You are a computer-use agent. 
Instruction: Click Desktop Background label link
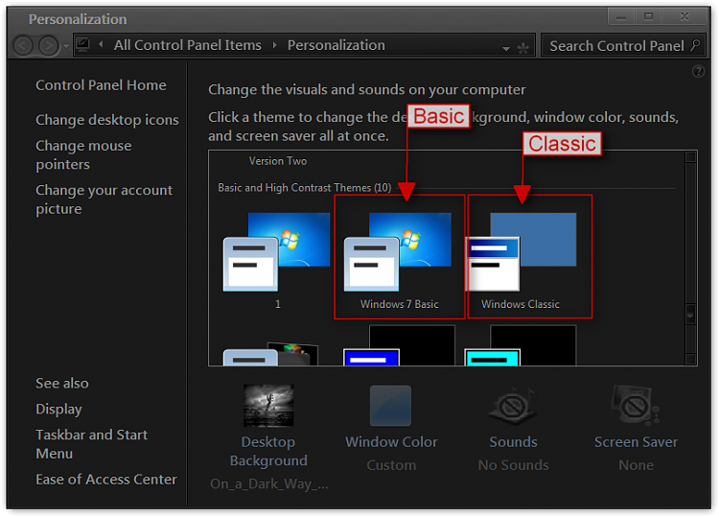pyautogui.click(x=268, y=452)
